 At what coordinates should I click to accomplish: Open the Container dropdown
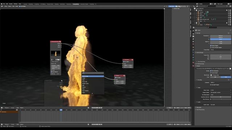click(221, 83)
